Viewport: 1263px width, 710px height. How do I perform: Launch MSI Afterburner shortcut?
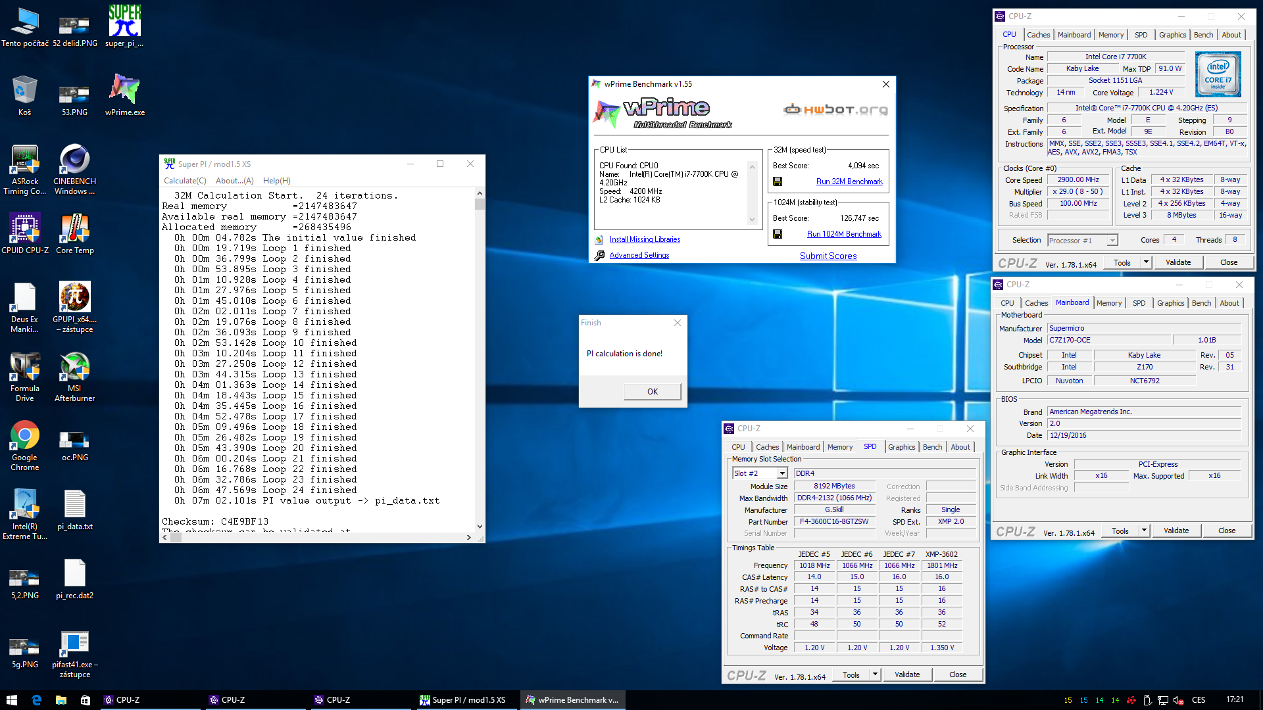74,377
